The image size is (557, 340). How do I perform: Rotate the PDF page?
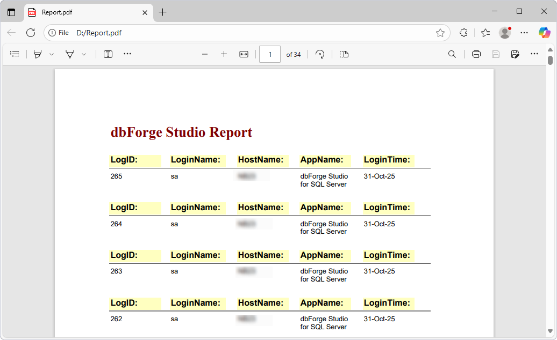coord(320,54)
